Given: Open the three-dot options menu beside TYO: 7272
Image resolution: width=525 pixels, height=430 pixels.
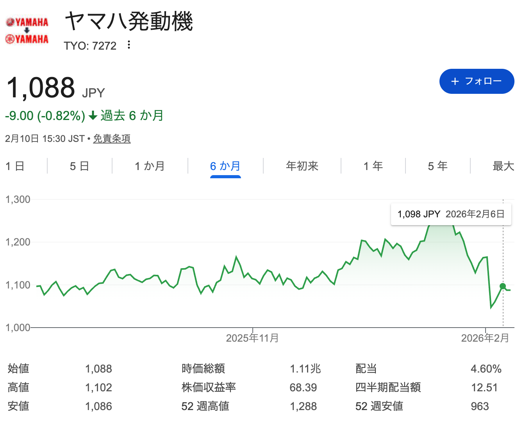Looking at the screenshot, I should click(x=129, y=45).
